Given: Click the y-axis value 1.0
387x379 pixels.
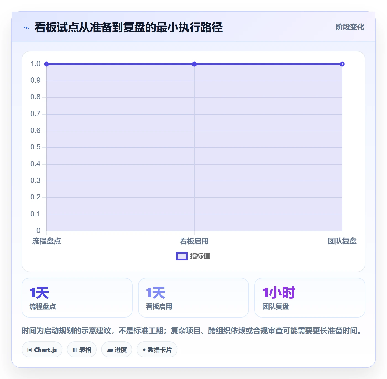Looking at the screenshot, I should pyautogui.click(x=35, y=64).
